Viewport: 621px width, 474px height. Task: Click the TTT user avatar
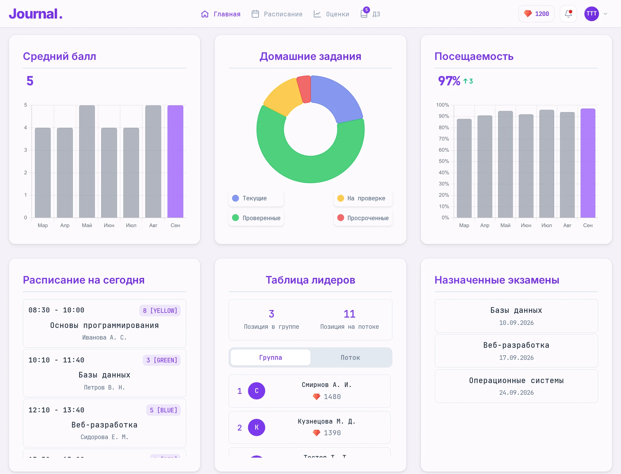(x=591, y=14)
